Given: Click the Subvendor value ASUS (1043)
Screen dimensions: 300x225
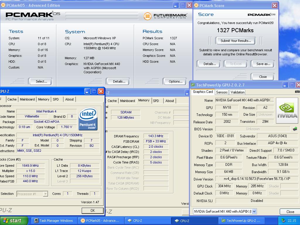Looking at the screenshot, I should click(277, 136).
